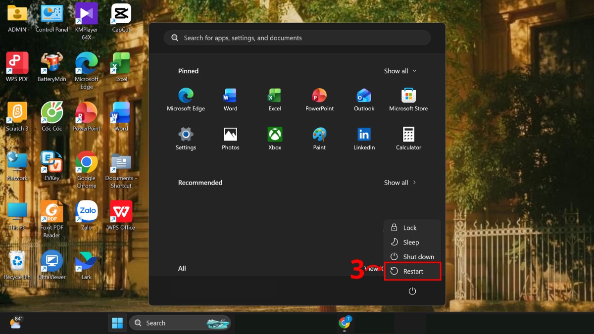Open Chrome from the taskbar
The image size is (594, 334).
pyautogui.click(x=345, y=323)
